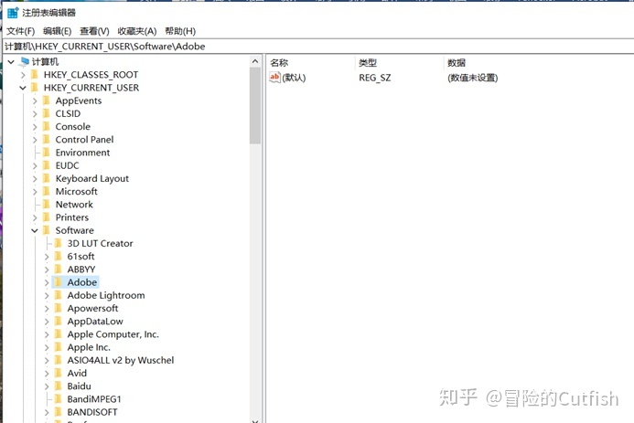Collapse the Software key arrow

coord(35,230)
